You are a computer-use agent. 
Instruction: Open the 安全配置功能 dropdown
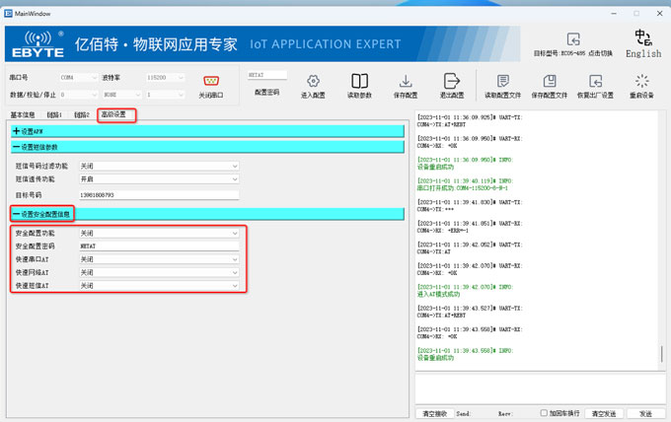[x=158, y=233]
